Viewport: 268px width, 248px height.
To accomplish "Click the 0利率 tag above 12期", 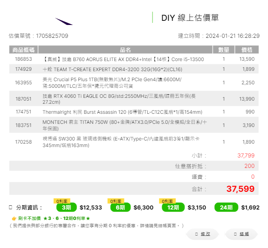I will pos(167,201).
